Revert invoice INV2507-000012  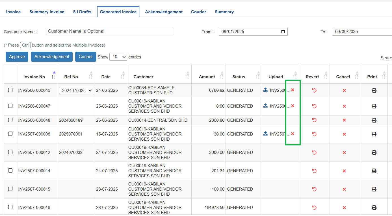[314, 152]
